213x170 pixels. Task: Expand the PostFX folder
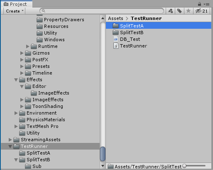[22, 60]
